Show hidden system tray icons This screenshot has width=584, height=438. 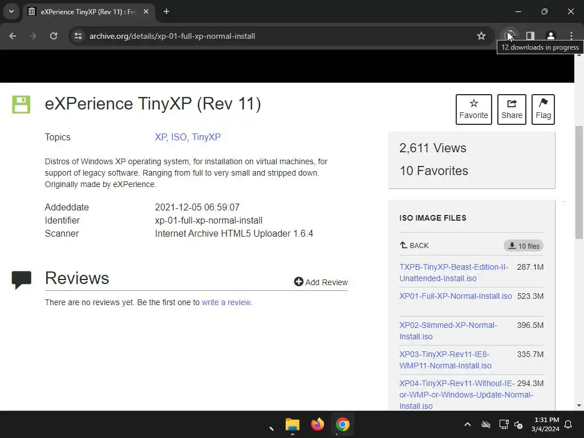pyautogui.click(x=468, y=424)
